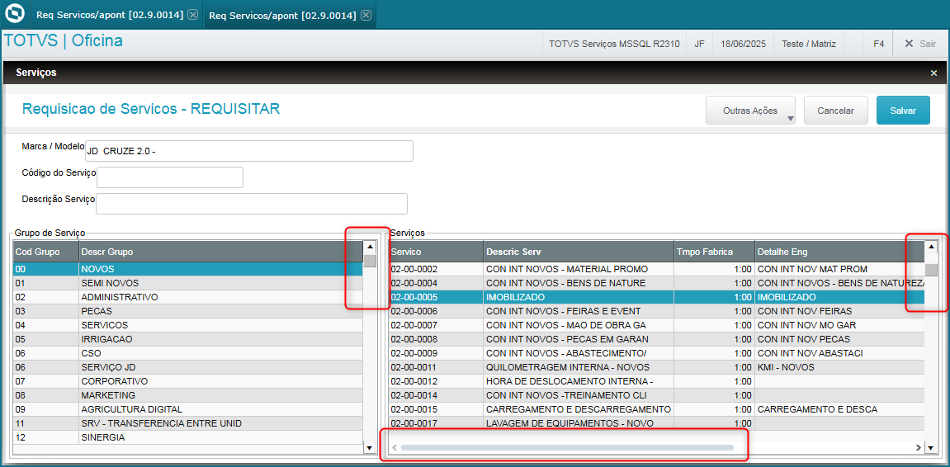
Task: Select group row 00 NOVOS
Action: coord(188,269)
